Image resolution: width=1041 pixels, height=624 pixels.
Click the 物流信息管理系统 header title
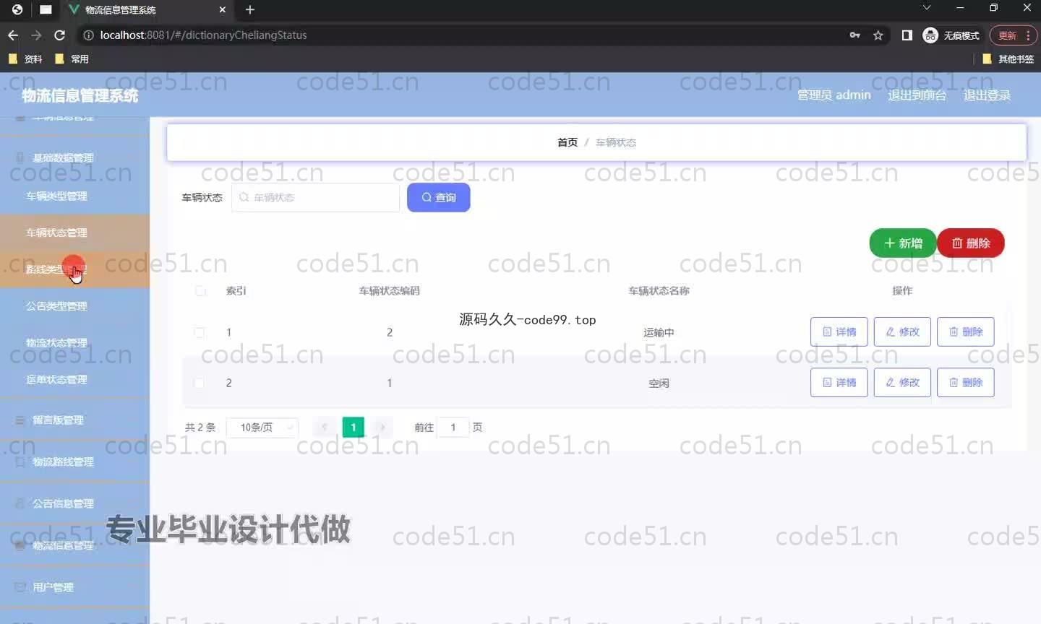(x=80, y=95)
